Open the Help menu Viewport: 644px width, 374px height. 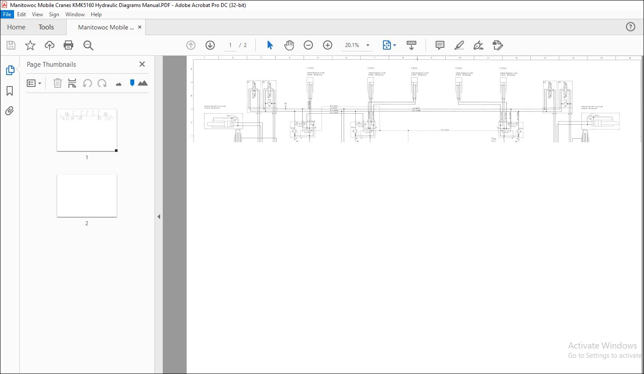point(96,14)
